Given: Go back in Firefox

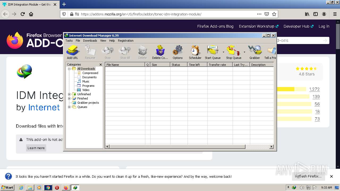Looking at the screenshot, I should [x=5, y=14].
